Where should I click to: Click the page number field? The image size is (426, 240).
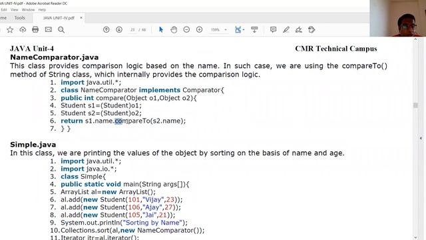pos(132,29)
